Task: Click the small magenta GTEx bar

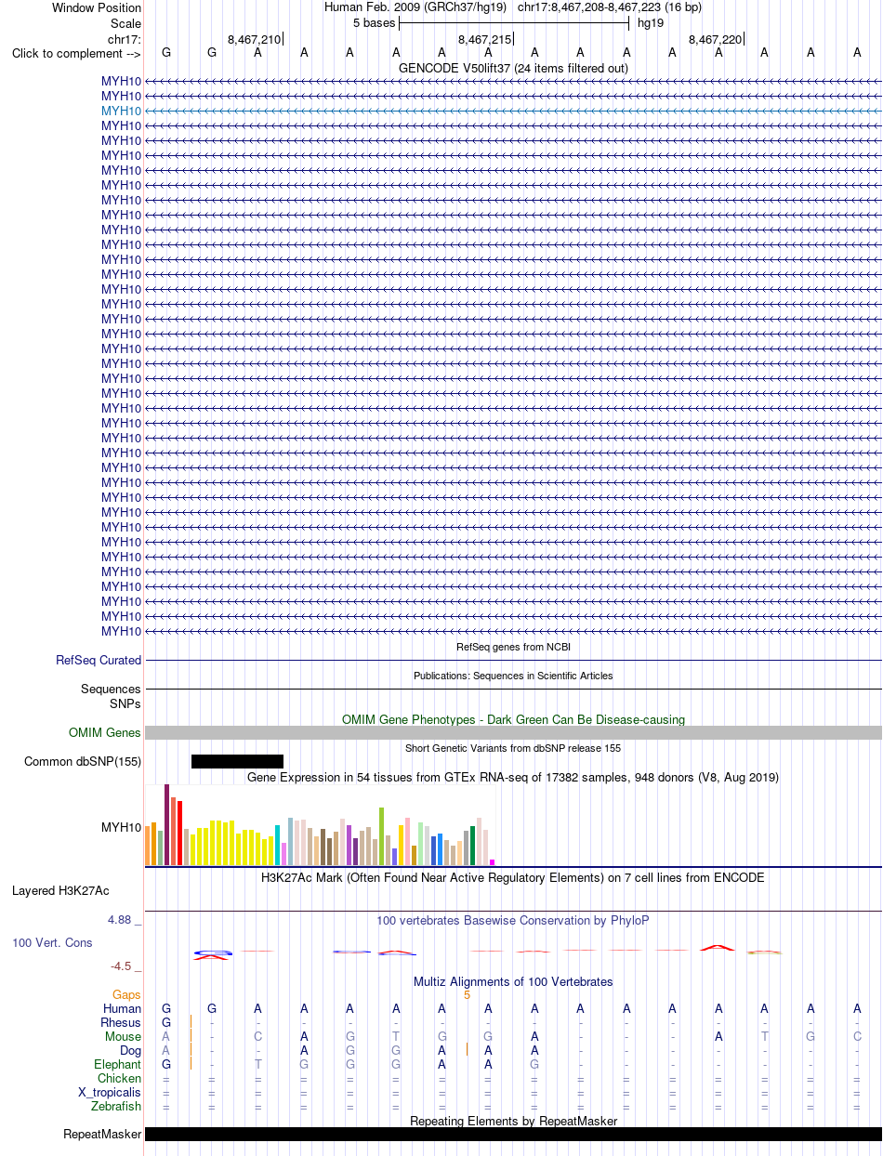Action: click(x=493, y=862)
